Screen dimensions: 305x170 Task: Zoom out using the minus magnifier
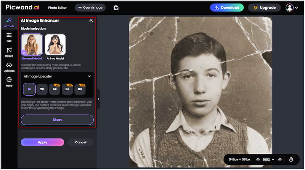(x=258, y=160)
